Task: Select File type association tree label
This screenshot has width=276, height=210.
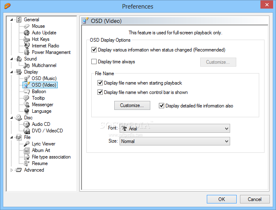Action: tap(51, 157)
